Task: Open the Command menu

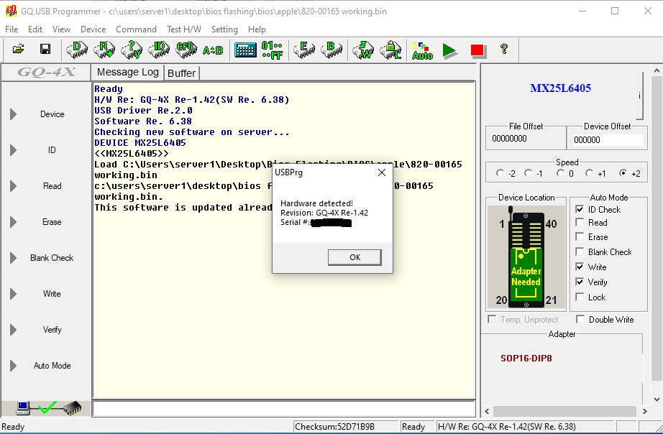Action: click(136, 29)
